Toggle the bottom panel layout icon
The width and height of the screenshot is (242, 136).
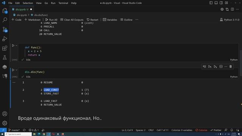point(216,3)
